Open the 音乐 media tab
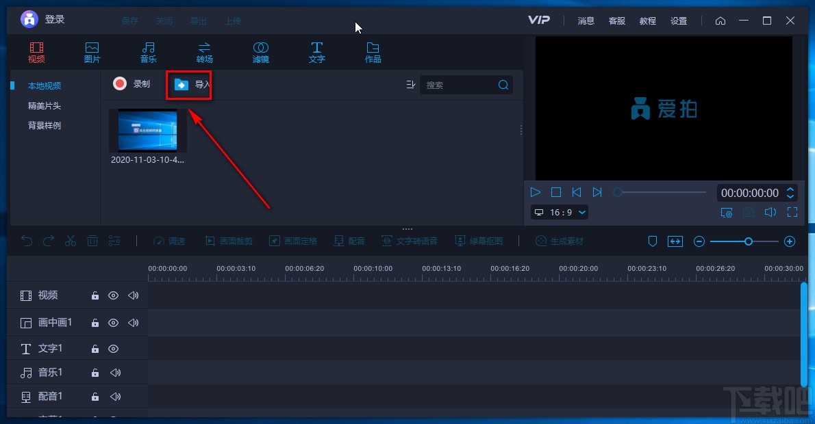Image resolution: width=815 pixels, height=424 pixels. [x=148, y=53]
